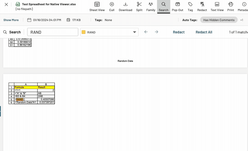Click the Tags: None label

pyautogui.click(x=103, y=20)
